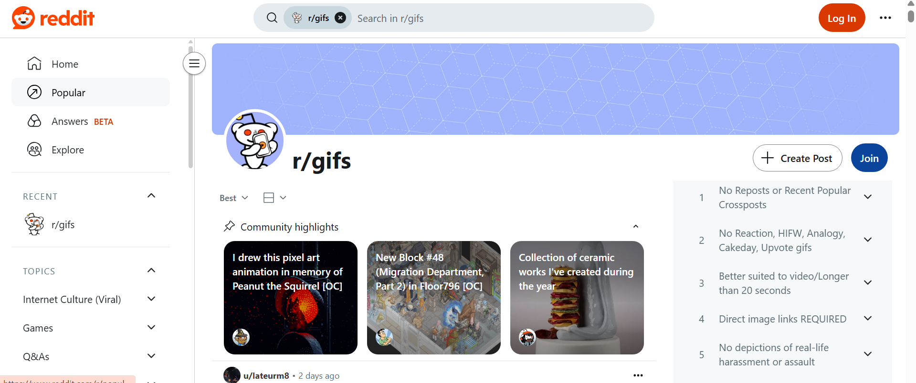
Task: Click the Explore icon
Action: (34, 150)
